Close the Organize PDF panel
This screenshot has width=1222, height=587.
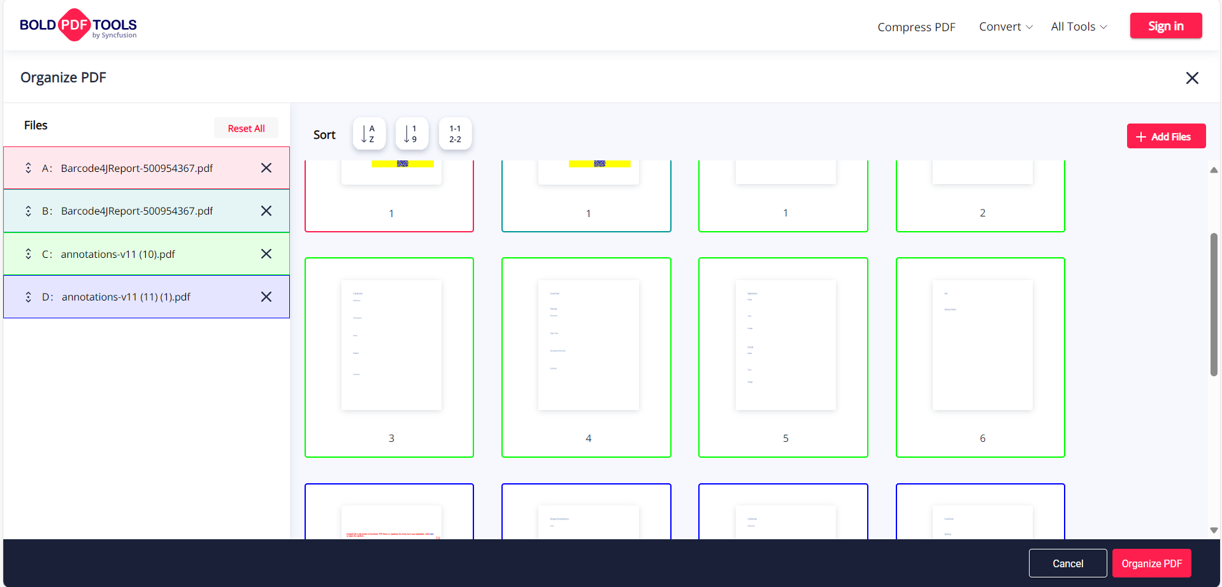pyautogui.click(x=1191, y=78)
